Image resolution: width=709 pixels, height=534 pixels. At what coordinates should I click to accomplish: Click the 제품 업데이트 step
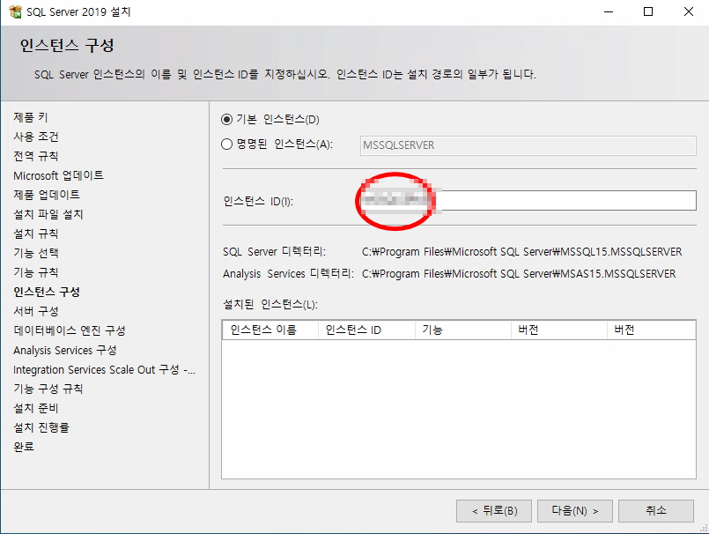click(x=47, y=195)
